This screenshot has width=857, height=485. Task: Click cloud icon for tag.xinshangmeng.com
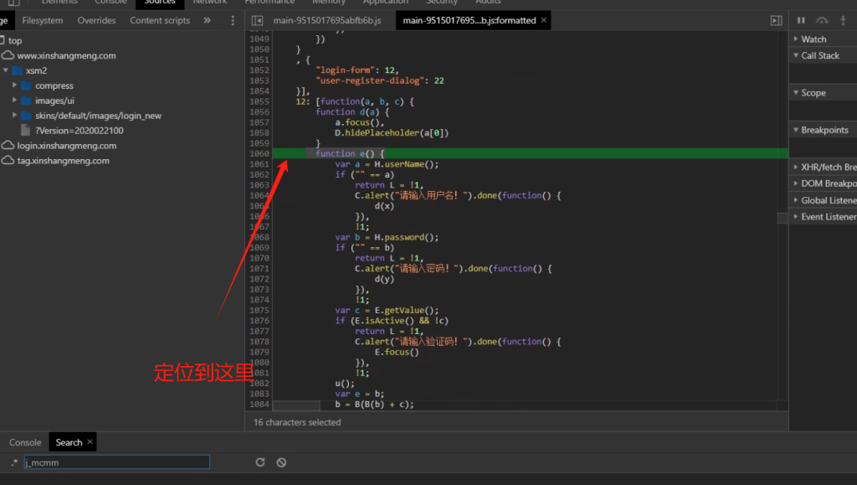pos(8,160)
